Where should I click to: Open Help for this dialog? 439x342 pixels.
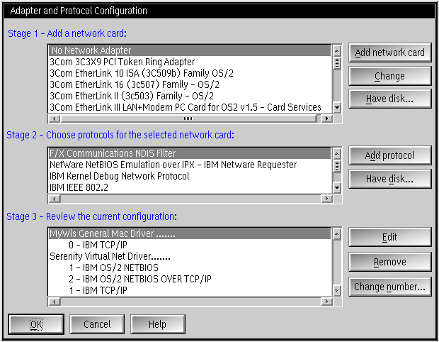(158, 324)
